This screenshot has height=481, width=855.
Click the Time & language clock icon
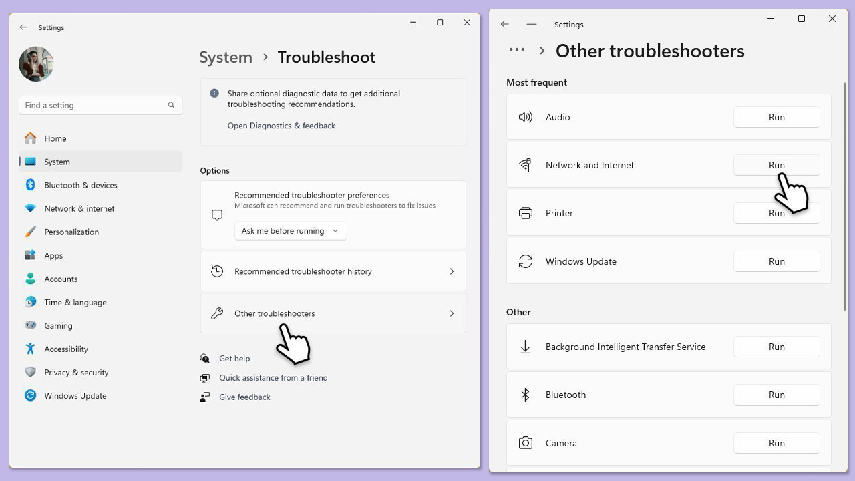pyautogui.click(x=30, y=302)
